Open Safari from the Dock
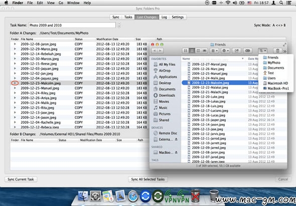296x206 pixels. point(133,196)
